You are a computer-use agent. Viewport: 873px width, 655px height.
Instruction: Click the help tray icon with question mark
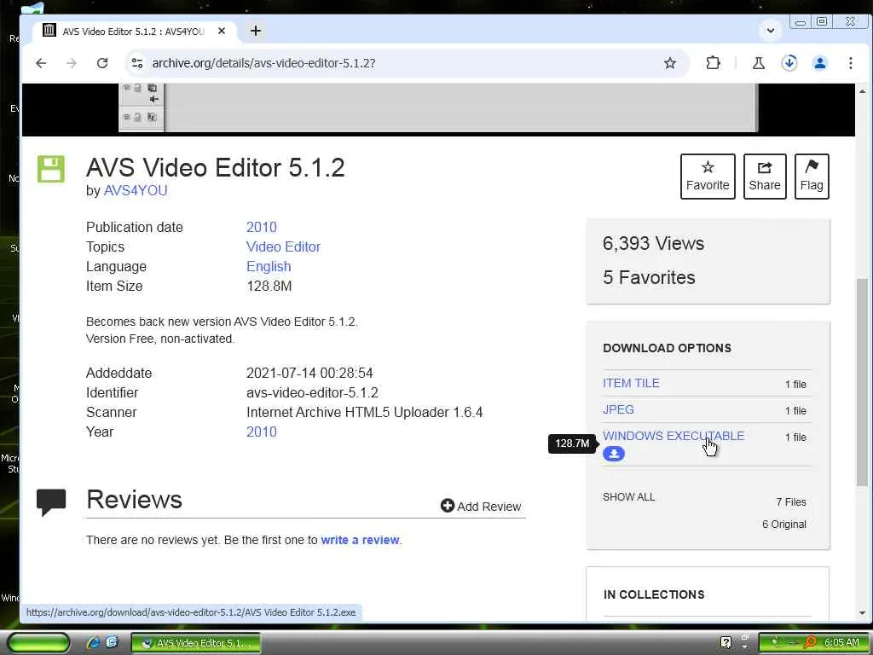pos(726,642)
